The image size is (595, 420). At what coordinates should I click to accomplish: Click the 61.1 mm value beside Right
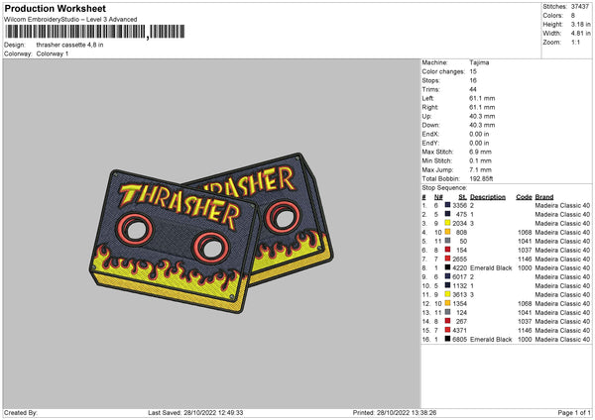click(482, 107)
